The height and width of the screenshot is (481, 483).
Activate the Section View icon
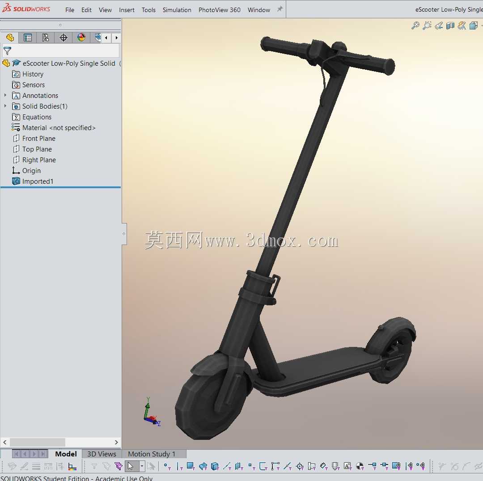[450, 25]
